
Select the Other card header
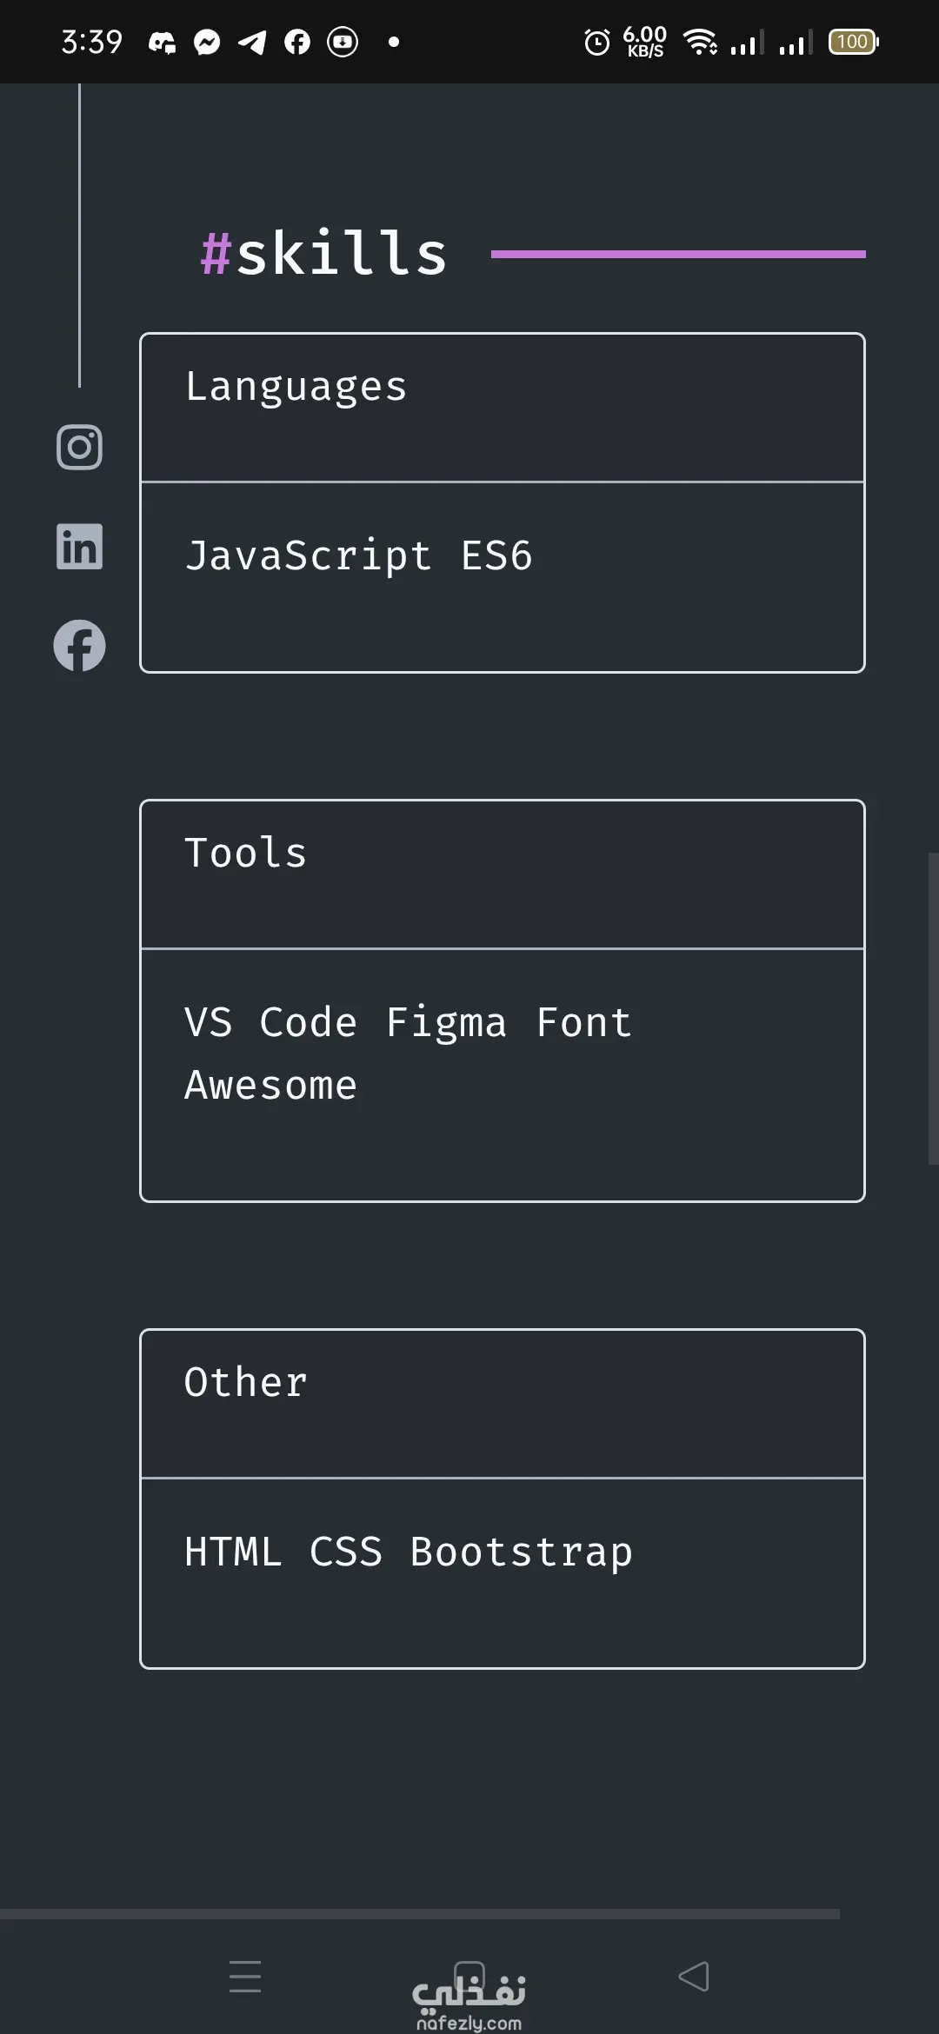click(502, 1403)
